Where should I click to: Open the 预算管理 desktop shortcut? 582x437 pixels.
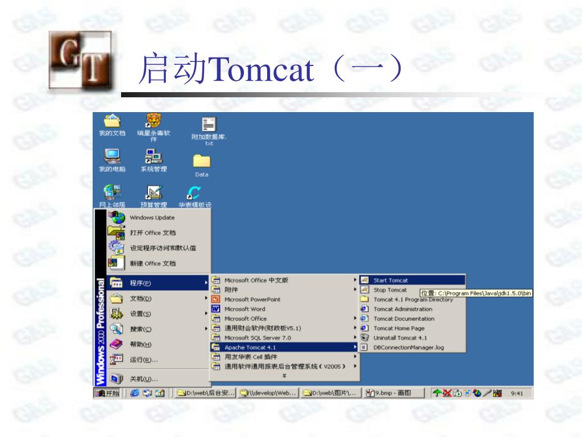(x=153, y=196)
